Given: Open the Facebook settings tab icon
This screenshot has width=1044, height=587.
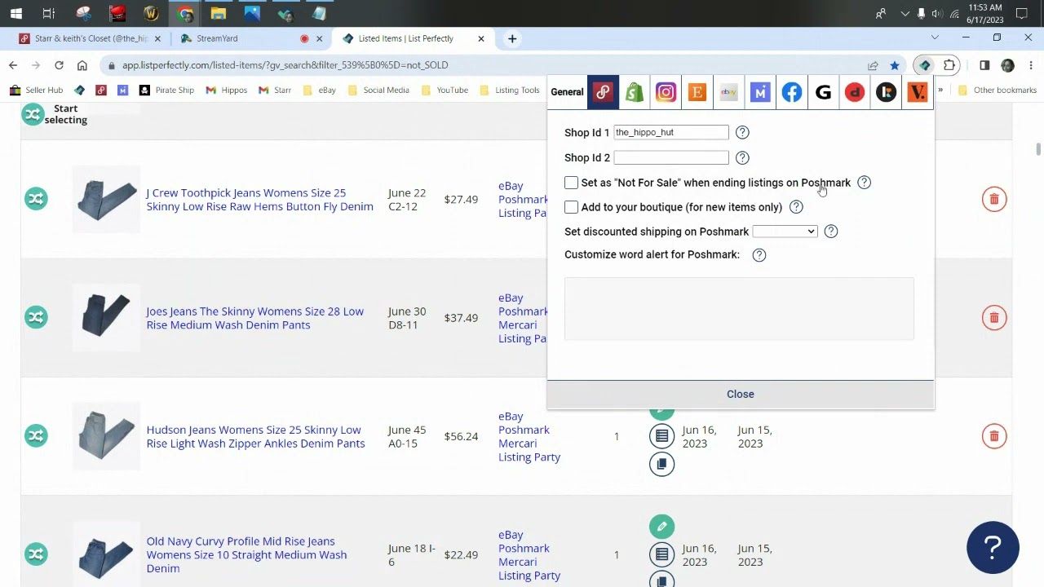Looking at the screenshot, I should tap(792, 92).
